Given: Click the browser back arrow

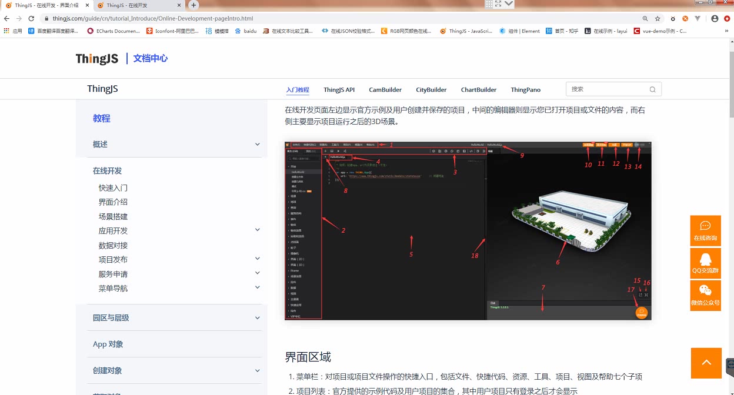Looking at the screenshot, I should click(6, 18).
